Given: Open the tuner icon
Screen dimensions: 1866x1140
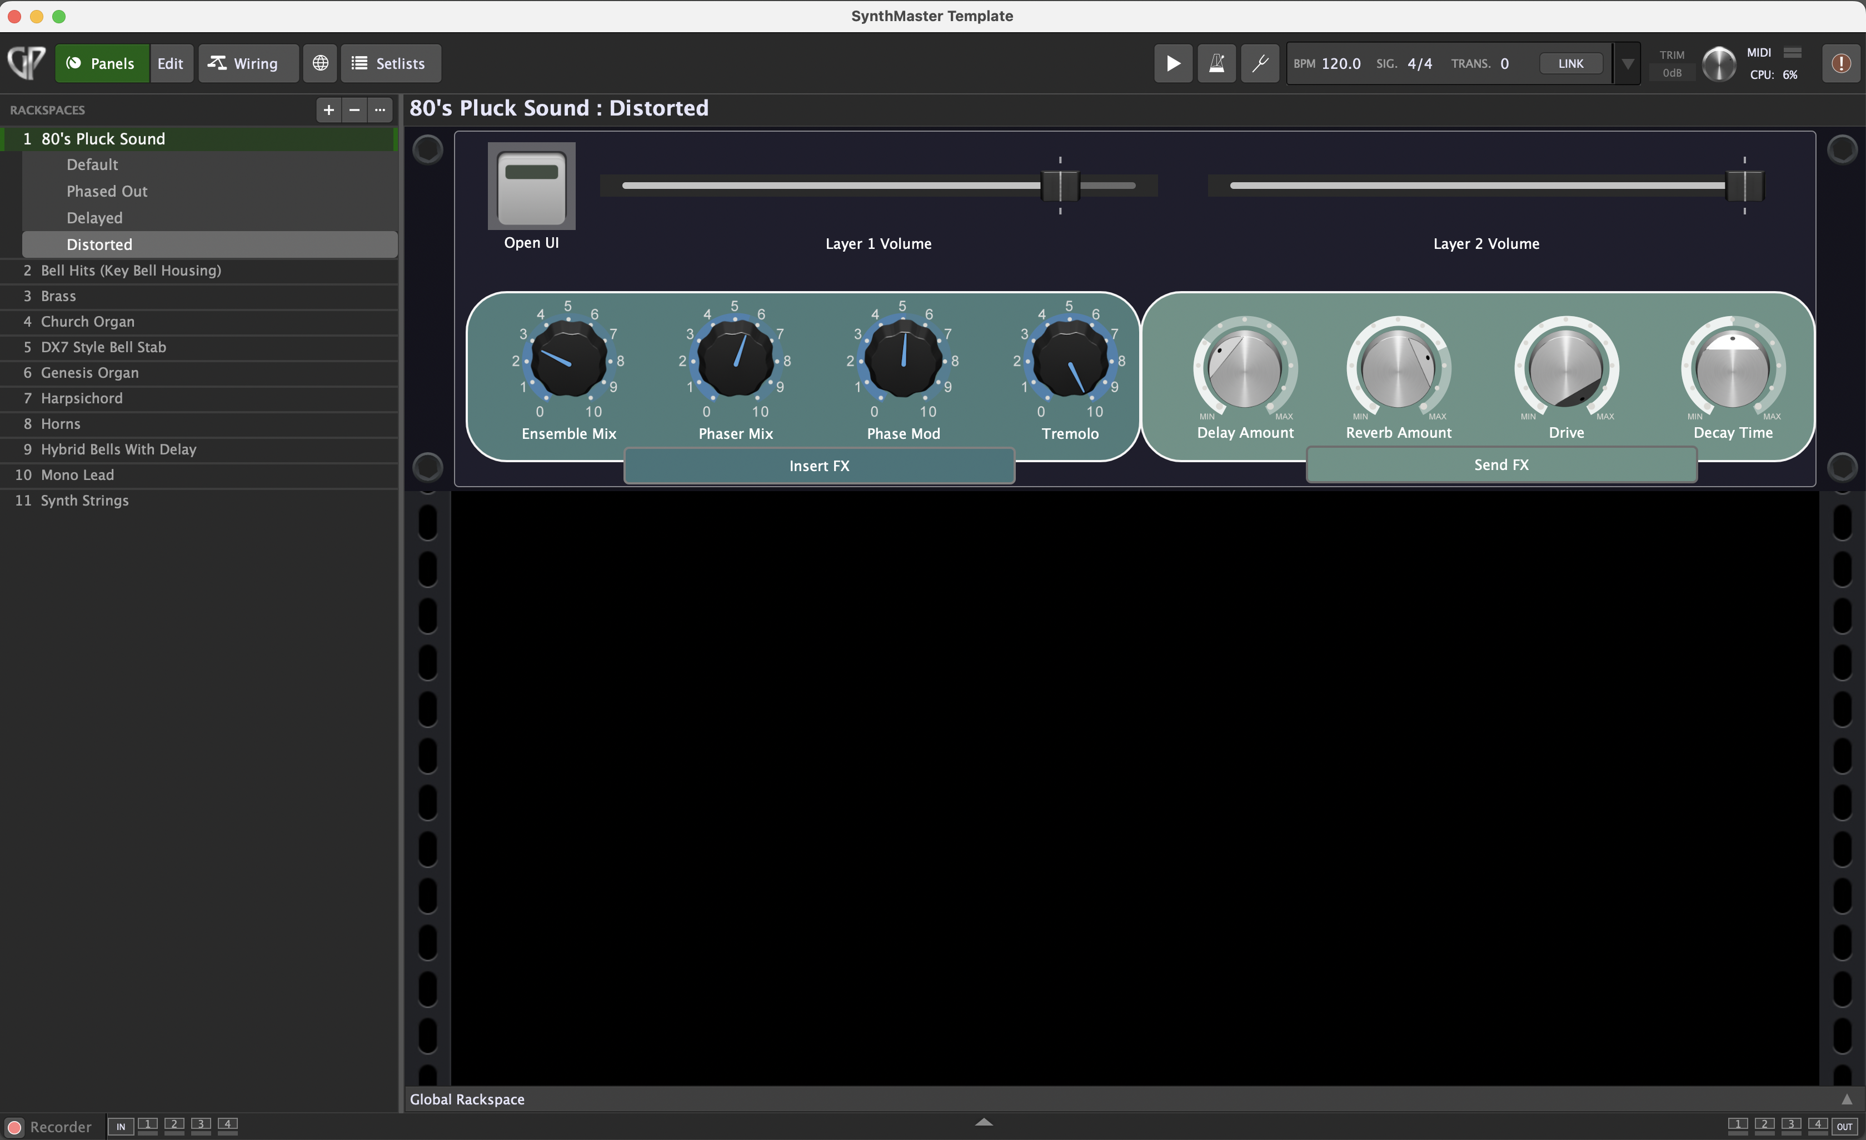Looking at the screenshot, I should click(1260, 63).
